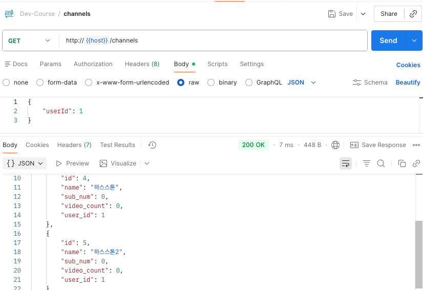This screenshot has height=290, width=423.
Task: Open the Scripts tab
Action: coord(218,64)
